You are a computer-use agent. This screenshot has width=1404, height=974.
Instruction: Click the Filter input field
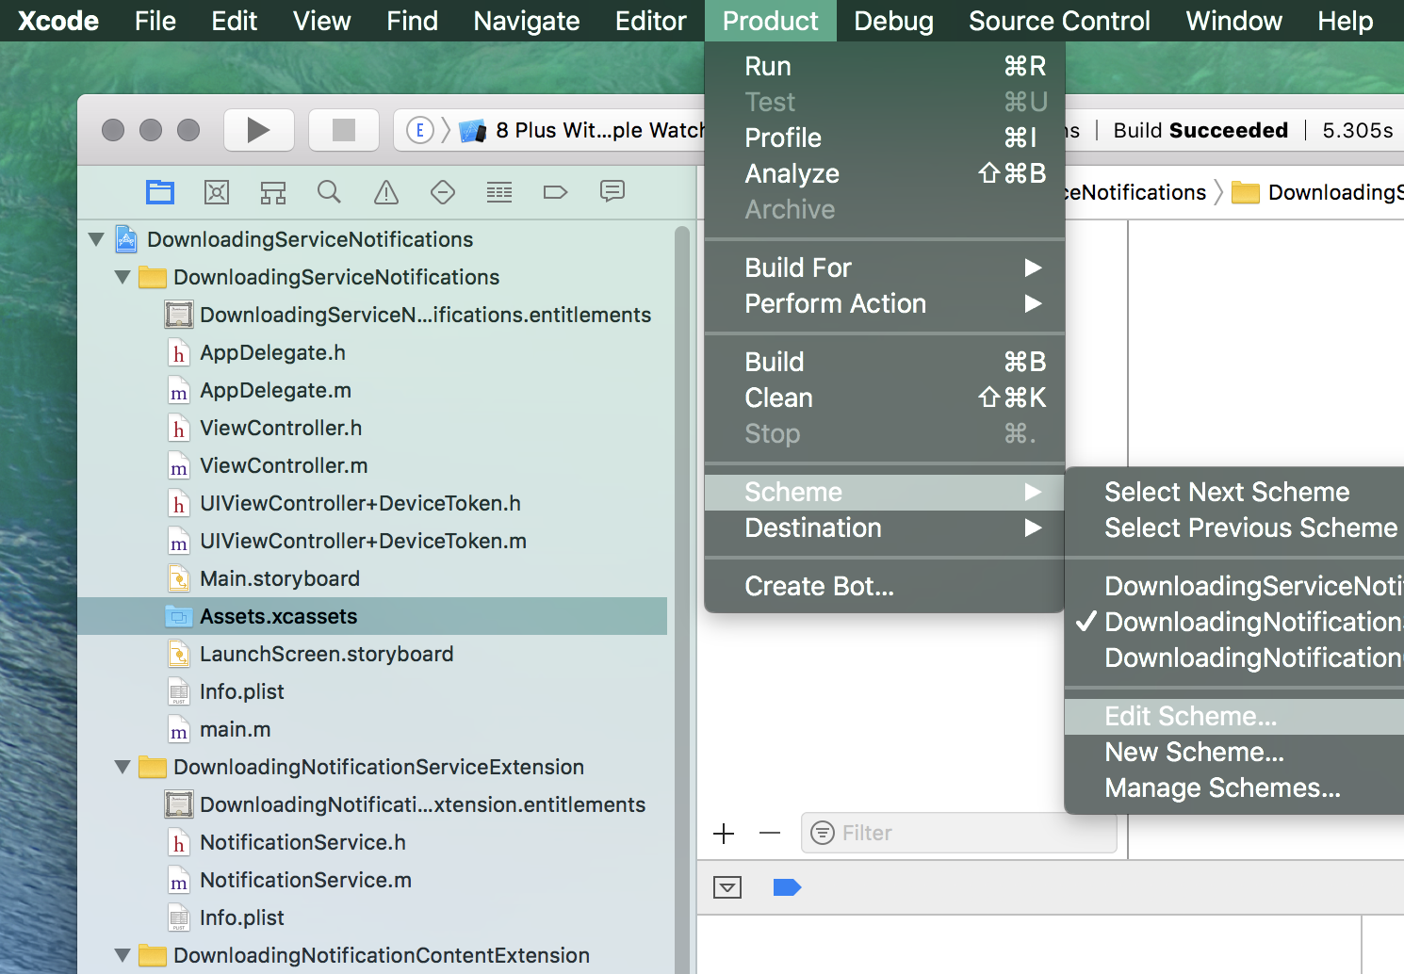click(x=959, y=833)
